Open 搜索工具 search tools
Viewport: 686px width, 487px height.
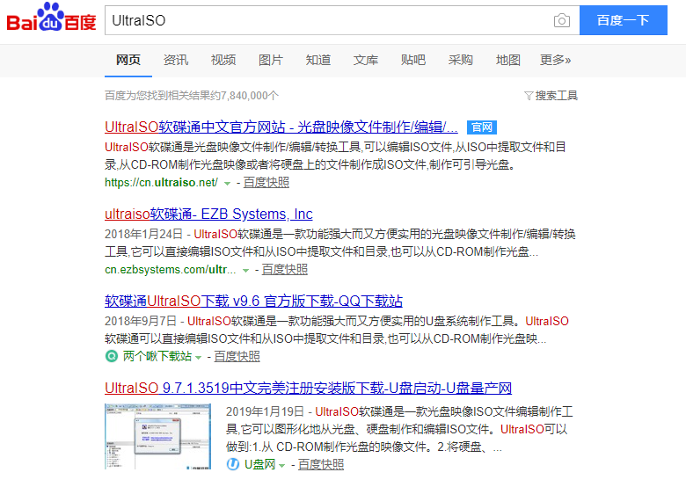click(556, 96)
